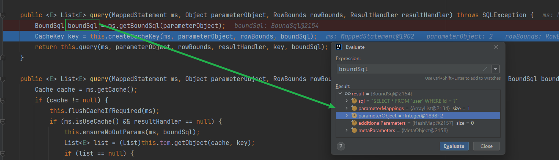This screenshot has height=160, width=559.
Task: Click the IntelliJ logo in Evaluate title
Action: 339,47
